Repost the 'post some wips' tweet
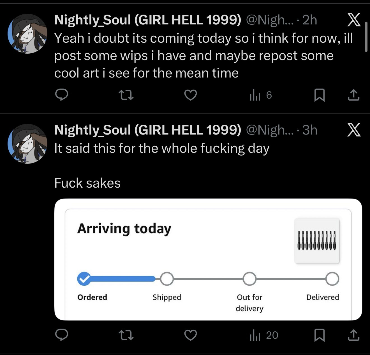Image resolution: width=370 pixels, height=355 pixels. tap(126, 95)
